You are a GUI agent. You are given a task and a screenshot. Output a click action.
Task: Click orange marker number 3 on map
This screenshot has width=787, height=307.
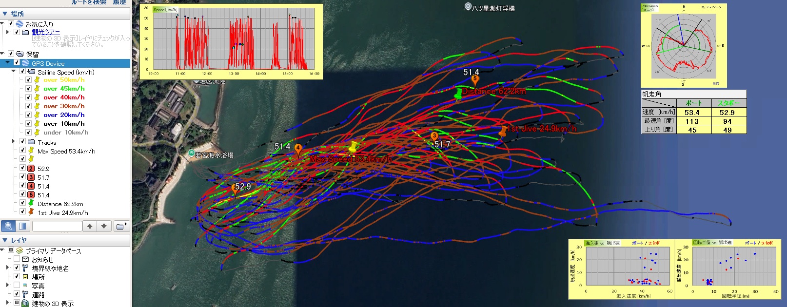pyautogui.click(x=434, y=136)
